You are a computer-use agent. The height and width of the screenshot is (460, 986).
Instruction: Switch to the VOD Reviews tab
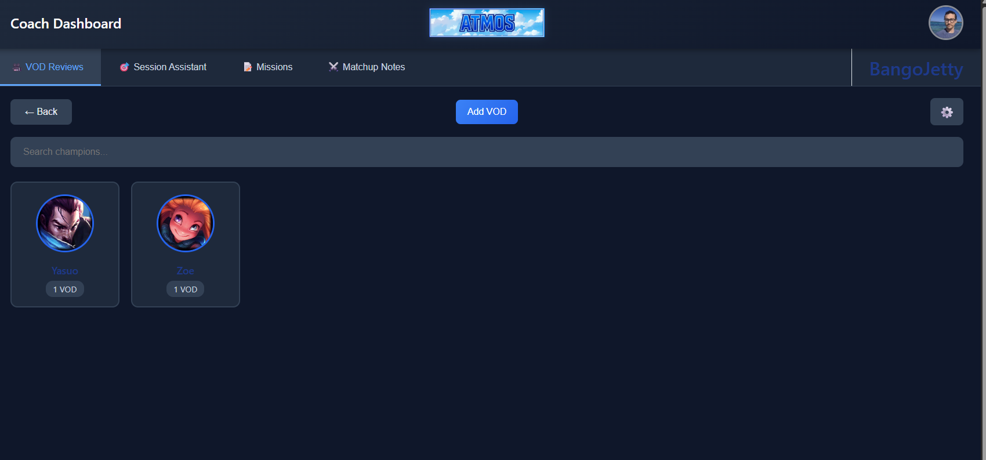pos(50,67)
